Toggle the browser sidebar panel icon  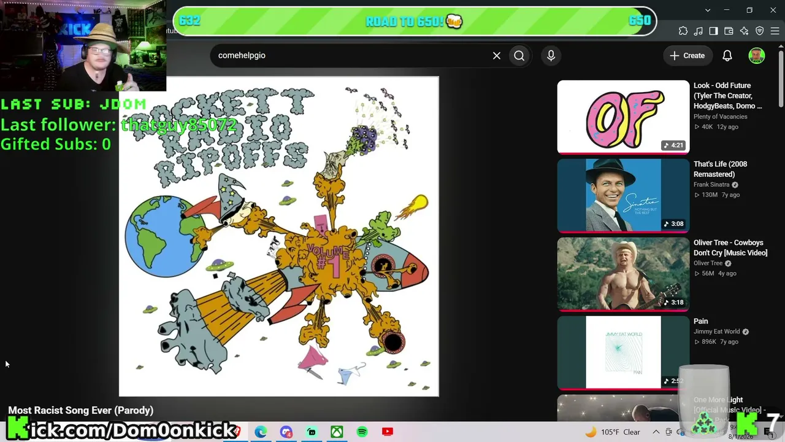pyautogui.click(x=713, y=31)
